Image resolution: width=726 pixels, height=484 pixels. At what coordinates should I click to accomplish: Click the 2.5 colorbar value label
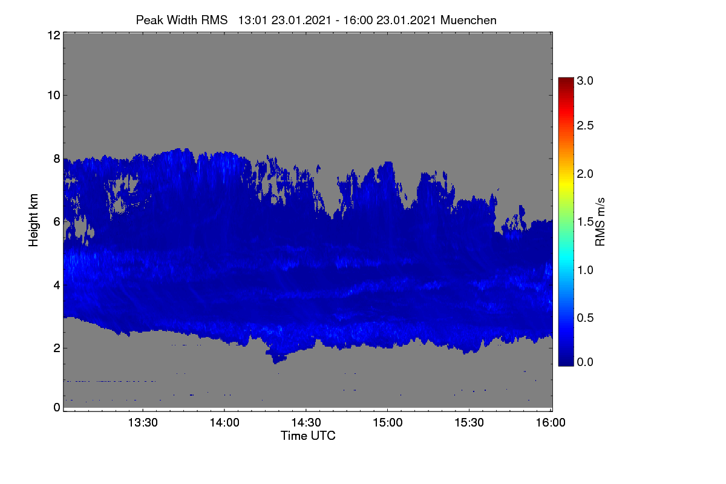pyautogui.click(x=585, y=125)
